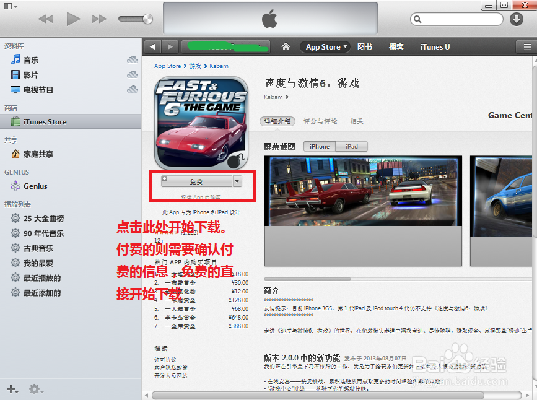The image size is (537, 400).
Task: Follow the Kabam breadcrumb link
Action: (x=219, y=66)
